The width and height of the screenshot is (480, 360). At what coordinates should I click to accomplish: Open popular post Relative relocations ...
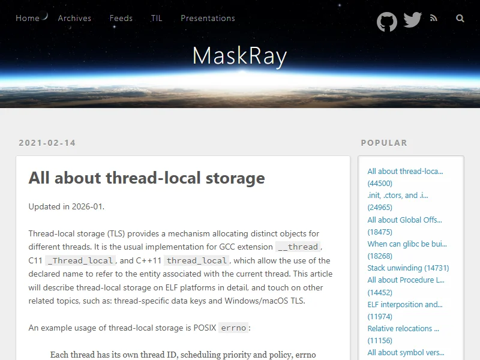[x=403, y=329]
